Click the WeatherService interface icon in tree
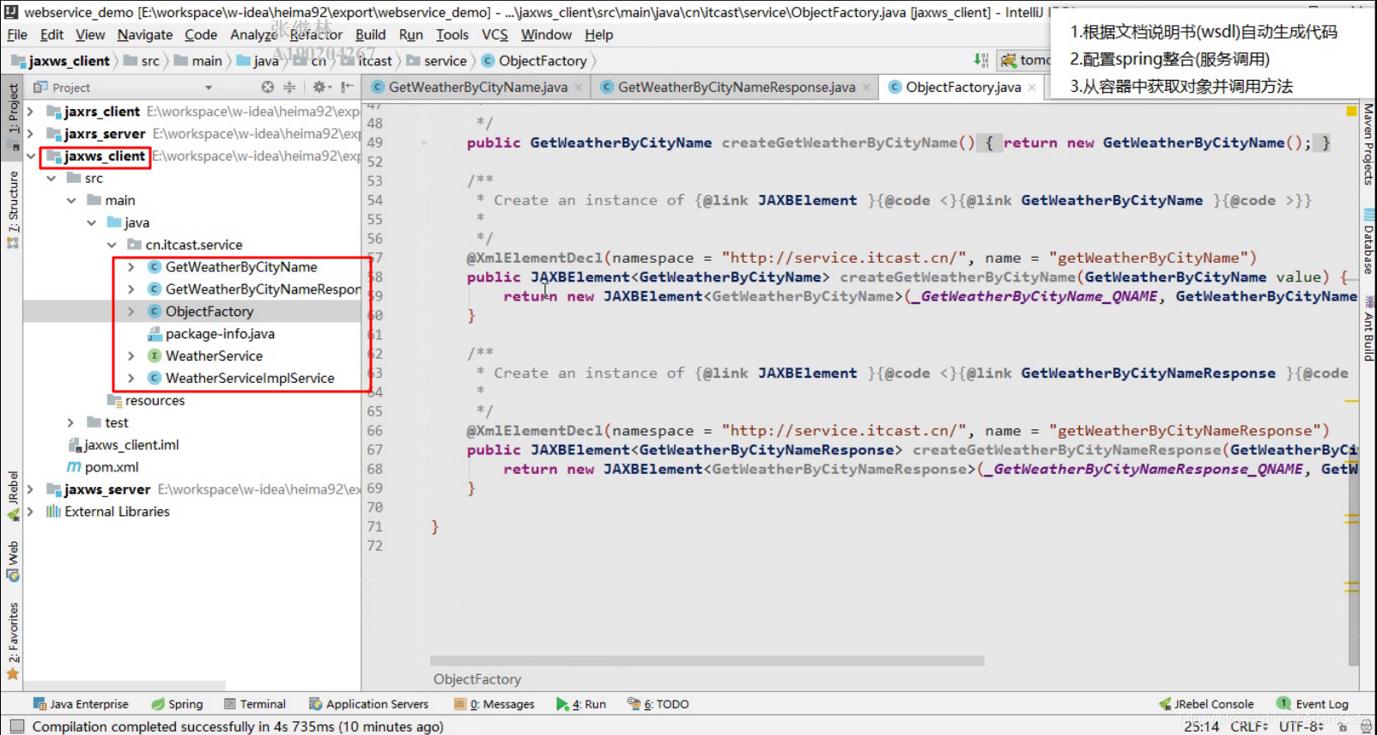This screenshot has height=735, width=1377. pyautogui.click(x=155, y=355)
